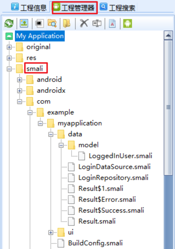175x249 pixels.
Task: Expand the androidx folder node
Action: click(20, 91)
